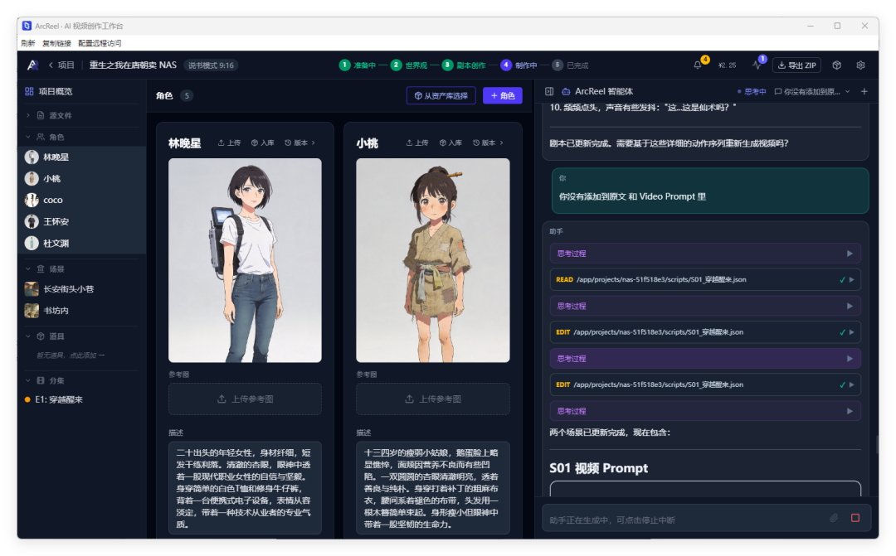Screen dimensions: 896x556
Task: Click the ArcReel app icon in title bar
Action: click(x=27, y=26)
